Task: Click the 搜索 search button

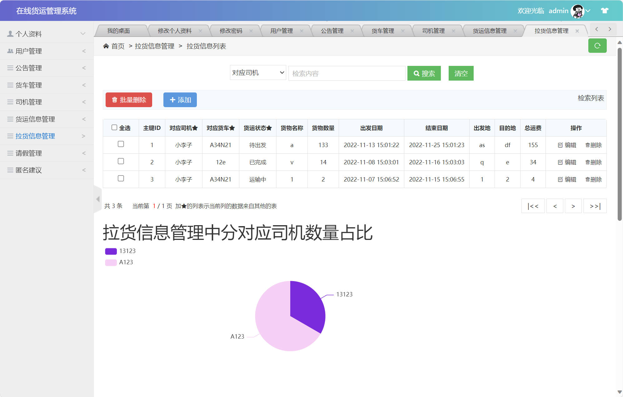Action: (424, 73)
